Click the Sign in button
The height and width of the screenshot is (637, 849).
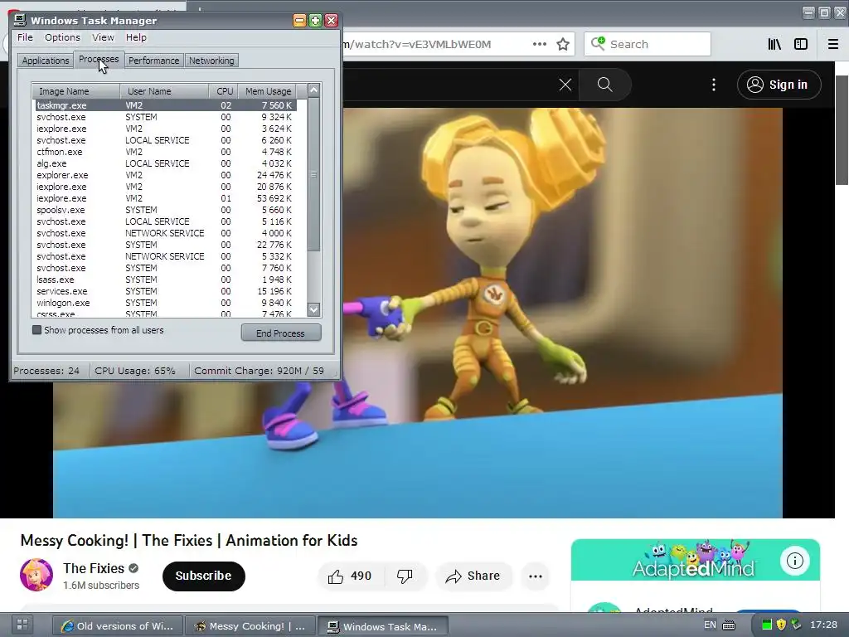[779, 85]
